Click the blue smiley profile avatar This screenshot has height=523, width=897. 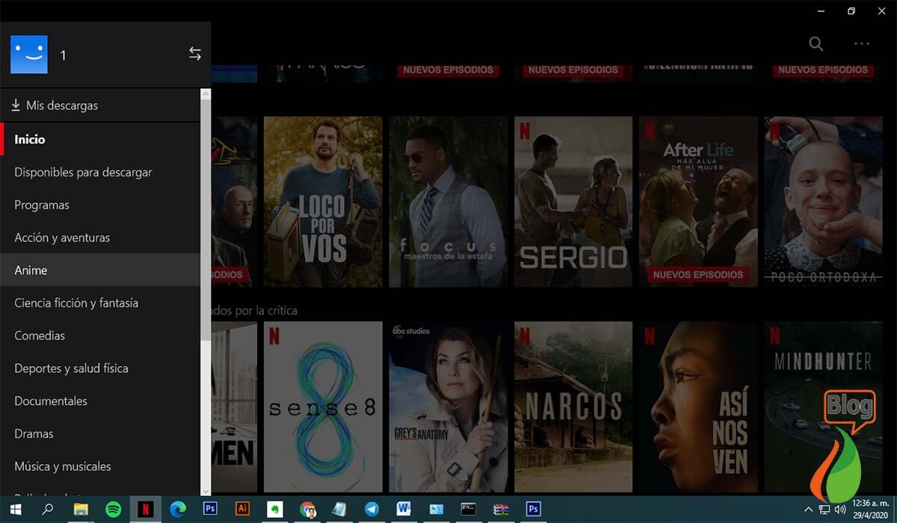coord(29,55)
